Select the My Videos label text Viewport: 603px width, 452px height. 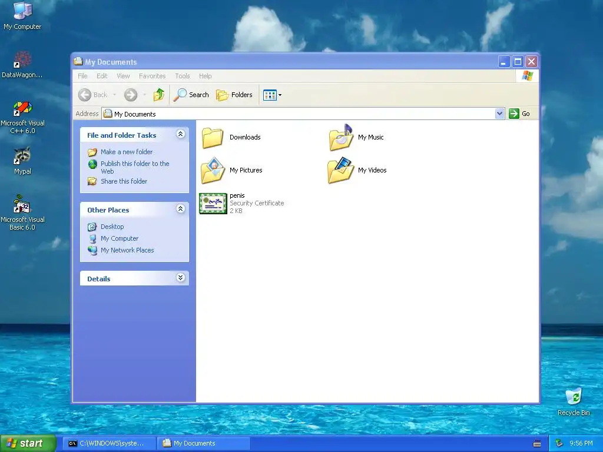(372, 170)
